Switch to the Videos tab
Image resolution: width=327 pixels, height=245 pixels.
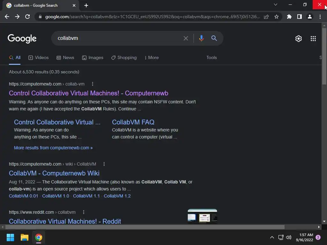click(38, 58)
